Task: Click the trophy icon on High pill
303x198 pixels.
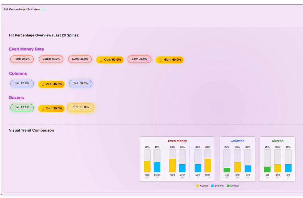Action: pos(160,60)
